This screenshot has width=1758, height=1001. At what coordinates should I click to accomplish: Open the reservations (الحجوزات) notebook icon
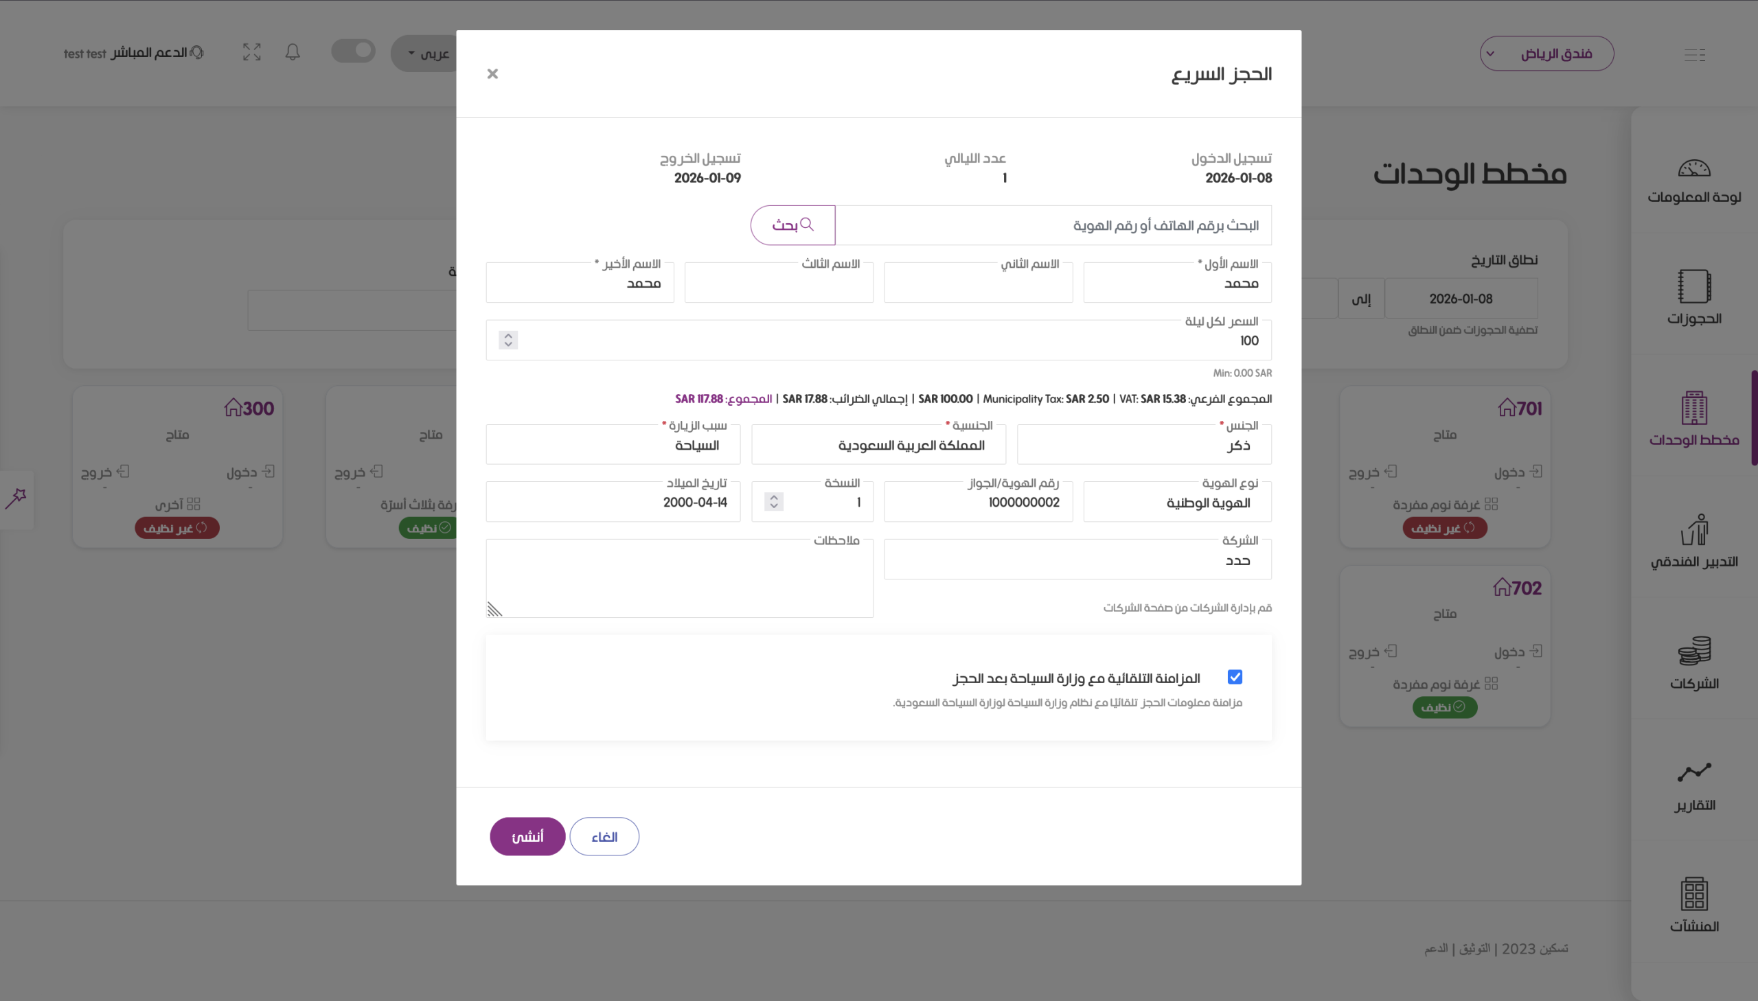[1693, 286]
